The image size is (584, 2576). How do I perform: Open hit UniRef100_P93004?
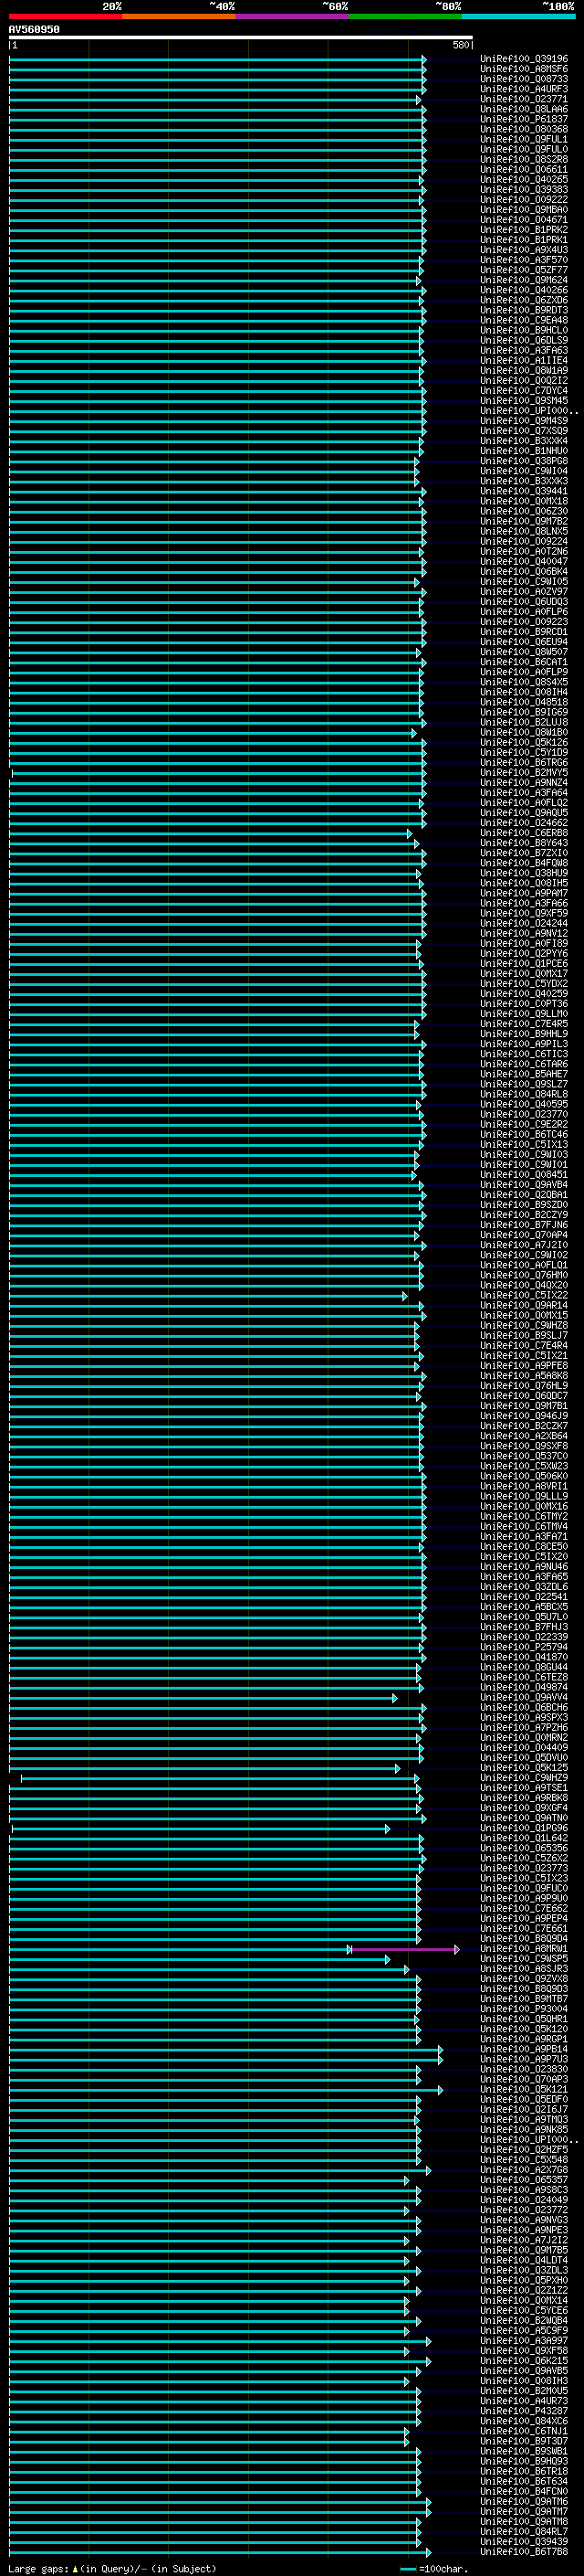(x=524, y=2009)
